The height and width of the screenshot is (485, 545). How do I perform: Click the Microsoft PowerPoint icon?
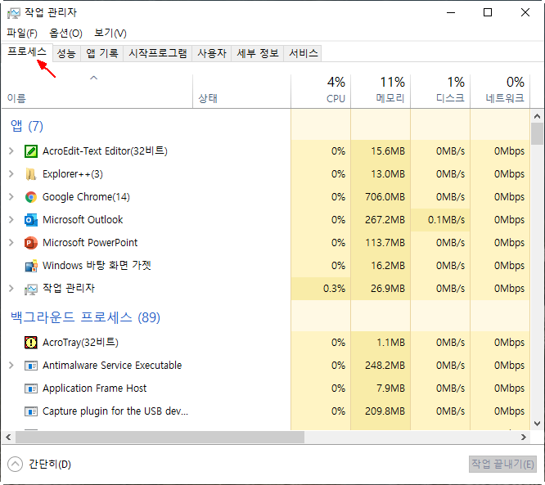(x=31, y=243)
